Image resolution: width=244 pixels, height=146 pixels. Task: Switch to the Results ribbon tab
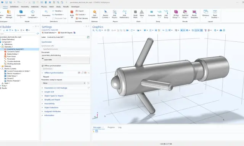tap(66, 7)
